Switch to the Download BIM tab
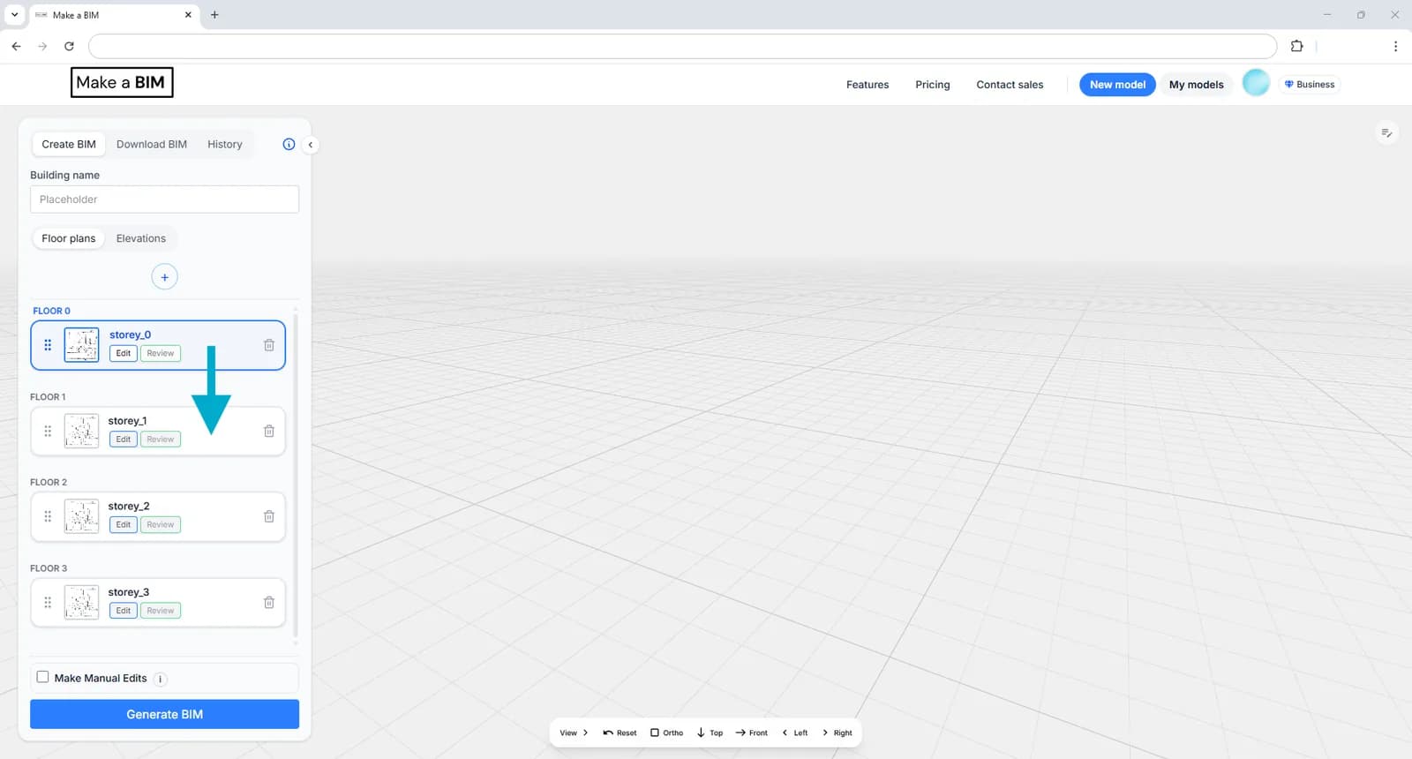Image resolution: width=1412 pixels, height=759 pixels. (x=152, y=145)
